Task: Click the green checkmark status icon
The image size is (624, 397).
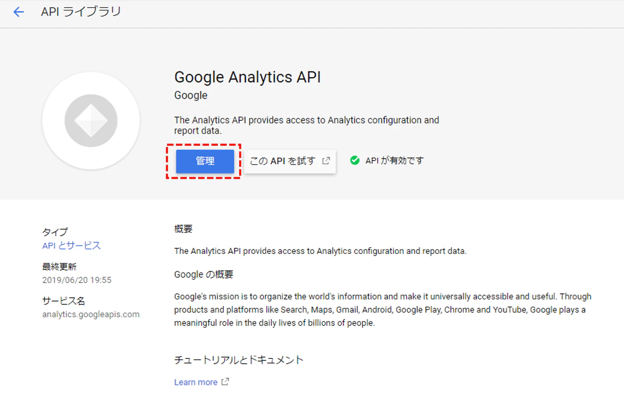Action: 354,160
